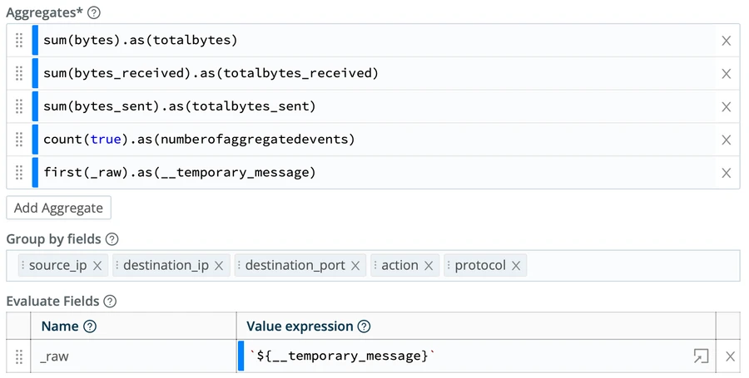Delete the _raw evaluate field row
The image size is (749, 378).
tap(730, 356)
